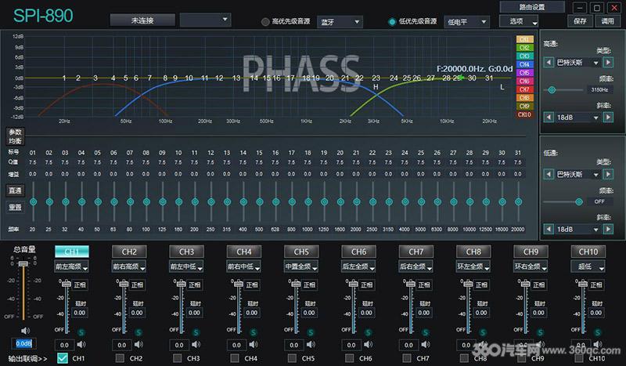Click the 直通 bypass button

15,190
